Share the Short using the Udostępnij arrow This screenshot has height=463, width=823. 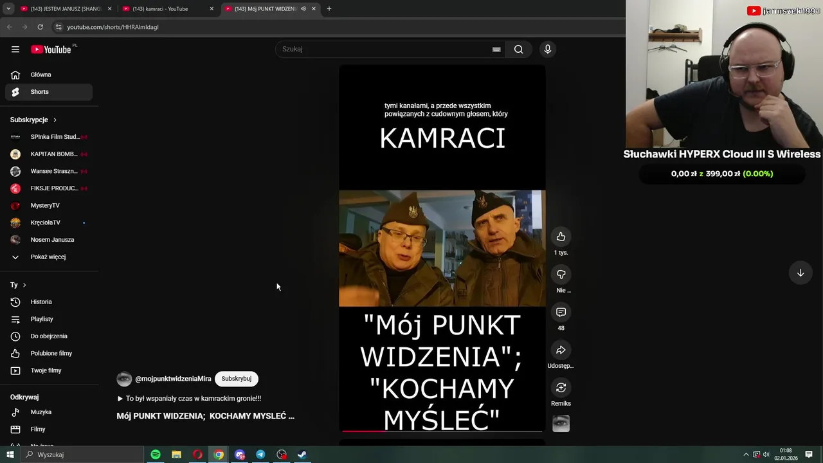point(561,350)
